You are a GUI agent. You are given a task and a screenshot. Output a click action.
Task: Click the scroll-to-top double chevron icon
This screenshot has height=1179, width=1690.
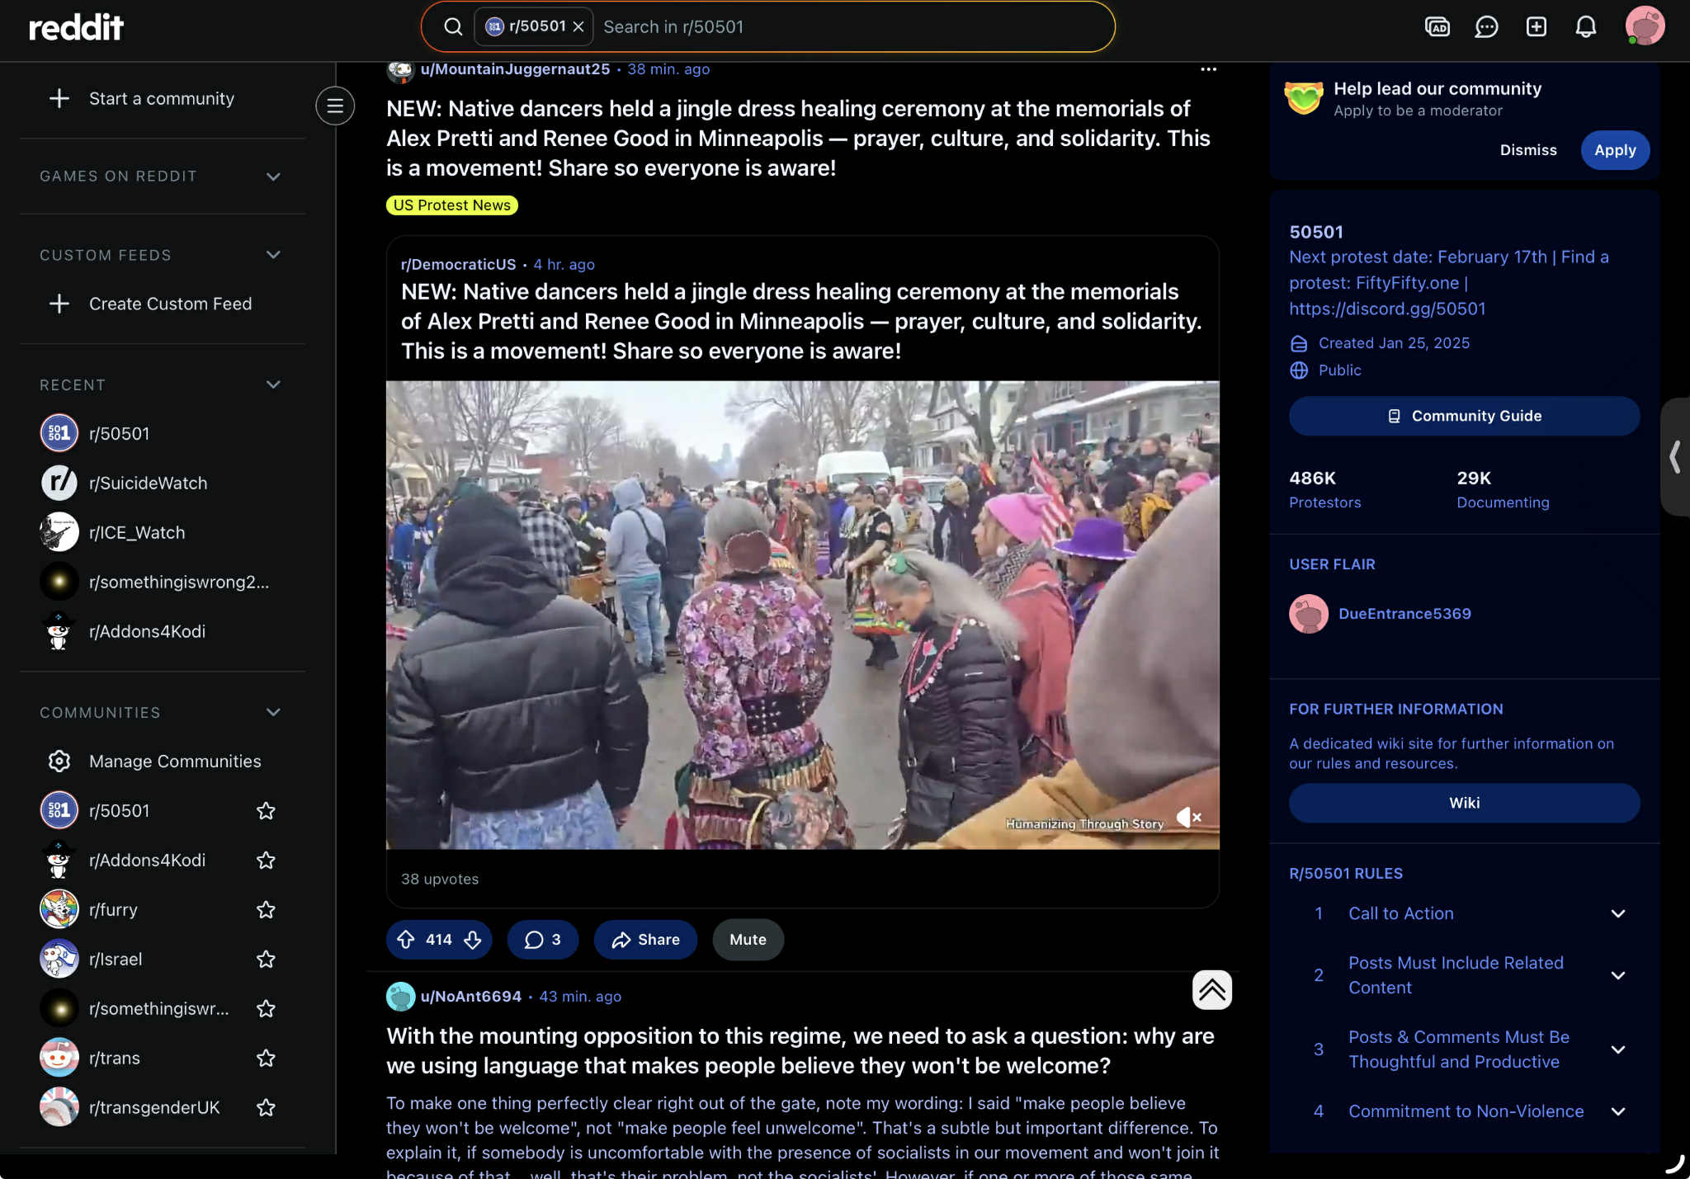pyautogui.click(x=1211, y=989)
